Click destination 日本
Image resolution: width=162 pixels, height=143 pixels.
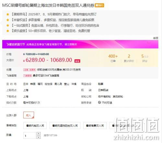(x=26, y=84)
